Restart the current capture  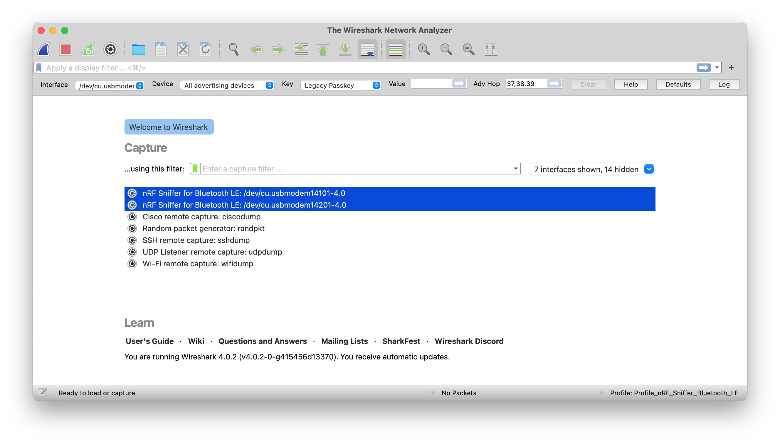(x=88, y=49)
